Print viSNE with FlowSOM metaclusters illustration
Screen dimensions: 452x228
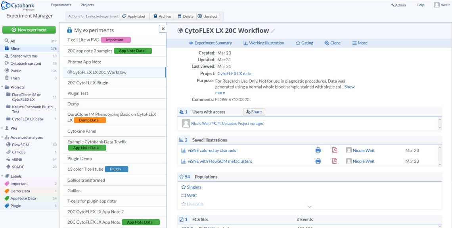318,161
